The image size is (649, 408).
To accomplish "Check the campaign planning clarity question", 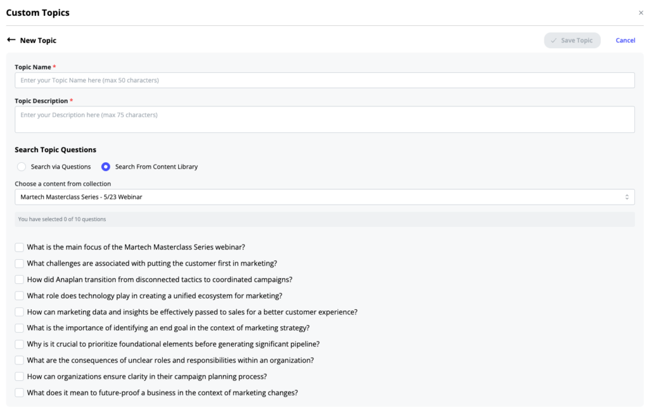I will tap(19, 376).
